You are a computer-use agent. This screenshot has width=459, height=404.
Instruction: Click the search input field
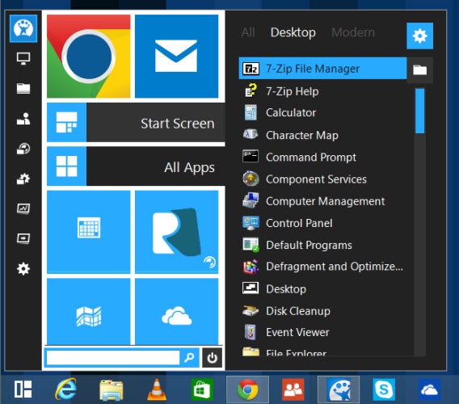point(113,357)
